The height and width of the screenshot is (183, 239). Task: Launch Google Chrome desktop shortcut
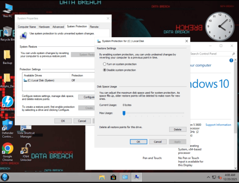click(x=8, y=152)
